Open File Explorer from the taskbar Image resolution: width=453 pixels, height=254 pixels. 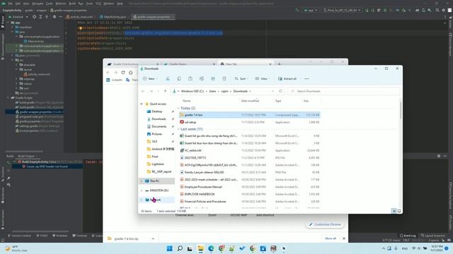(200, 248)
